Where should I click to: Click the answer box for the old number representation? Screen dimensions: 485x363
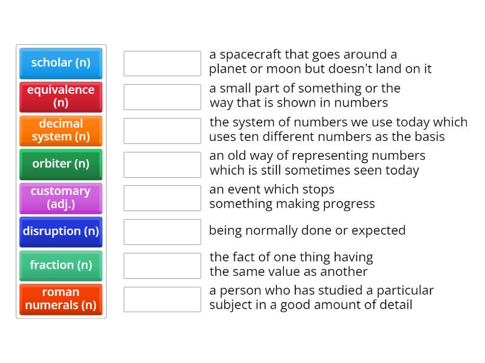[x=161, y=164]
